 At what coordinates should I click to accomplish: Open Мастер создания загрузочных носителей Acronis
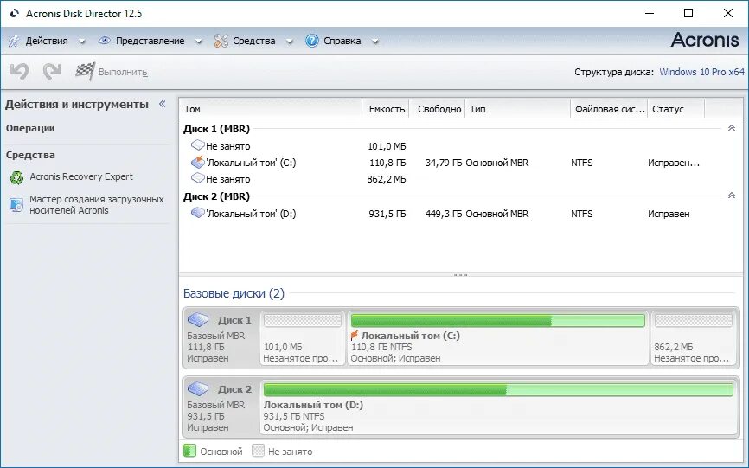click(97, 205)
